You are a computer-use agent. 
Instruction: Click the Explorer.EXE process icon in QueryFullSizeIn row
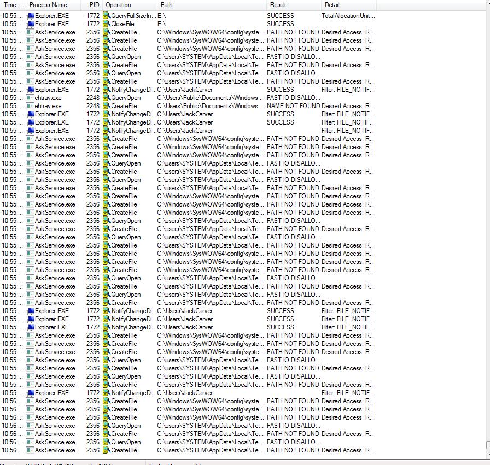click(31, 16)
